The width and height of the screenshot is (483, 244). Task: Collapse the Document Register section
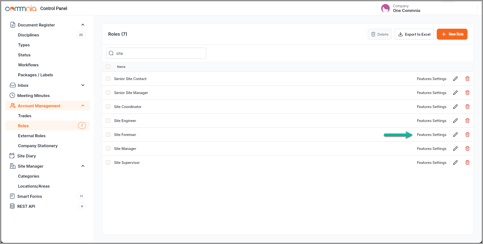click(x=83, y=25)
